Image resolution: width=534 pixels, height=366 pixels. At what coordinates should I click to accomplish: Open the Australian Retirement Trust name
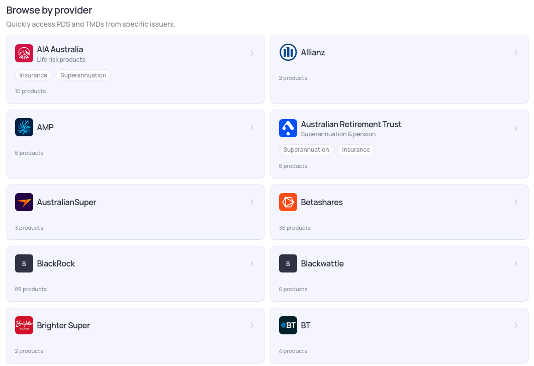coord(351,124)
